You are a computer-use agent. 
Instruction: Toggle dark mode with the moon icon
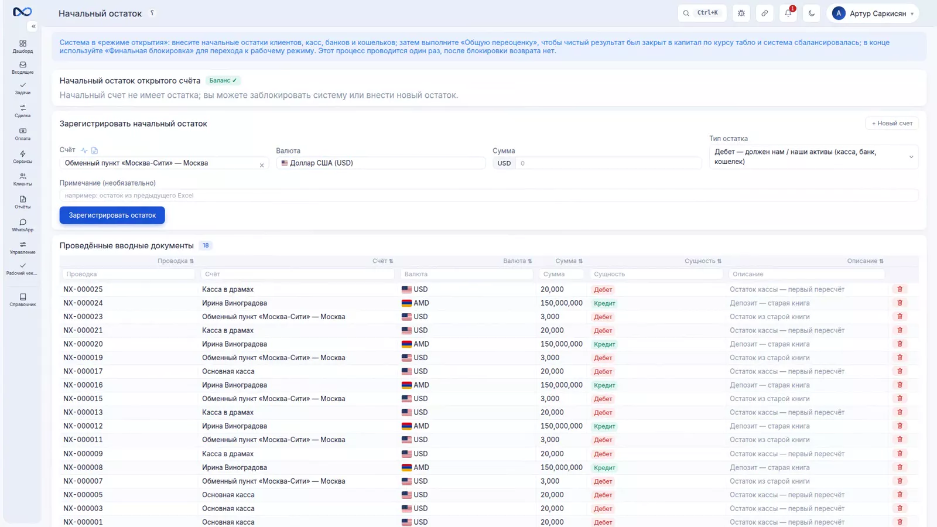click(812, 13)
